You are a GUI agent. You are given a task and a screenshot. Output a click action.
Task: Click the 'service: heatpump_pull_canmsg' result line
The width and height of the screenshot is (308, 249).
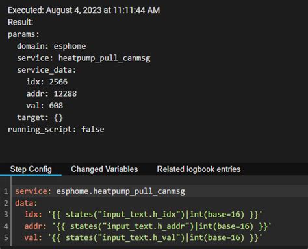click(x=84, y=58)
